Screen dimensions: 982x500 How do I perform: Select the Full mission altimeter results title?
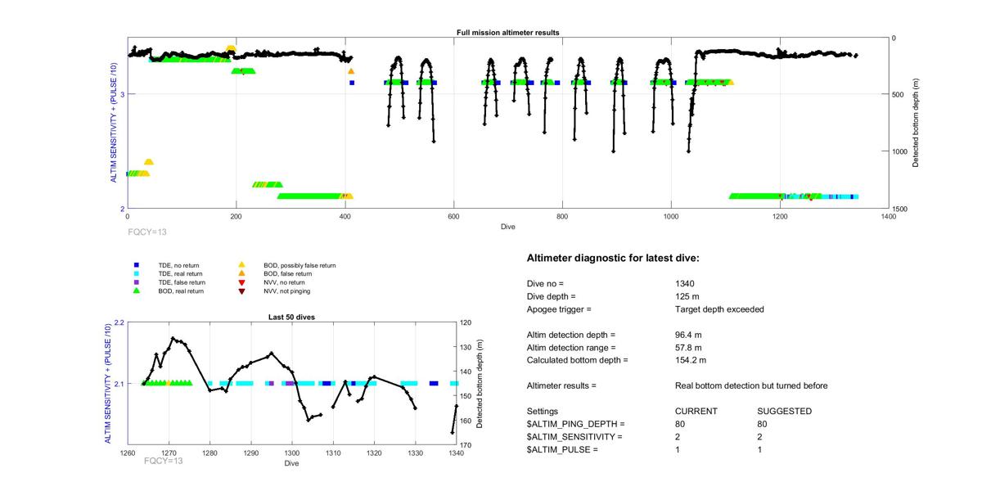pyautogui.click(x=507, y=33)
